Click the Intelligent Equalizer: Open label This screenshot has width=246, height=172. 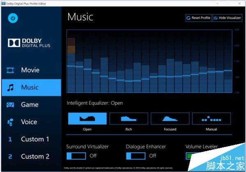tap(95, 103)
